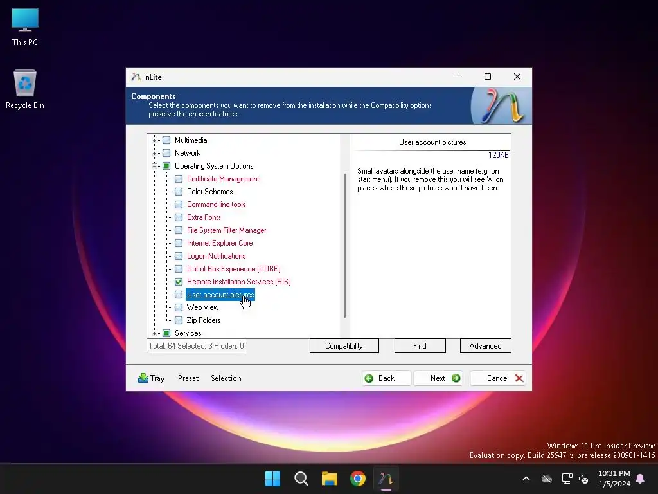This screenshot has height=494, width=658.
Task: Collapse the Operating System Options node
Action: tap(154, 167)
